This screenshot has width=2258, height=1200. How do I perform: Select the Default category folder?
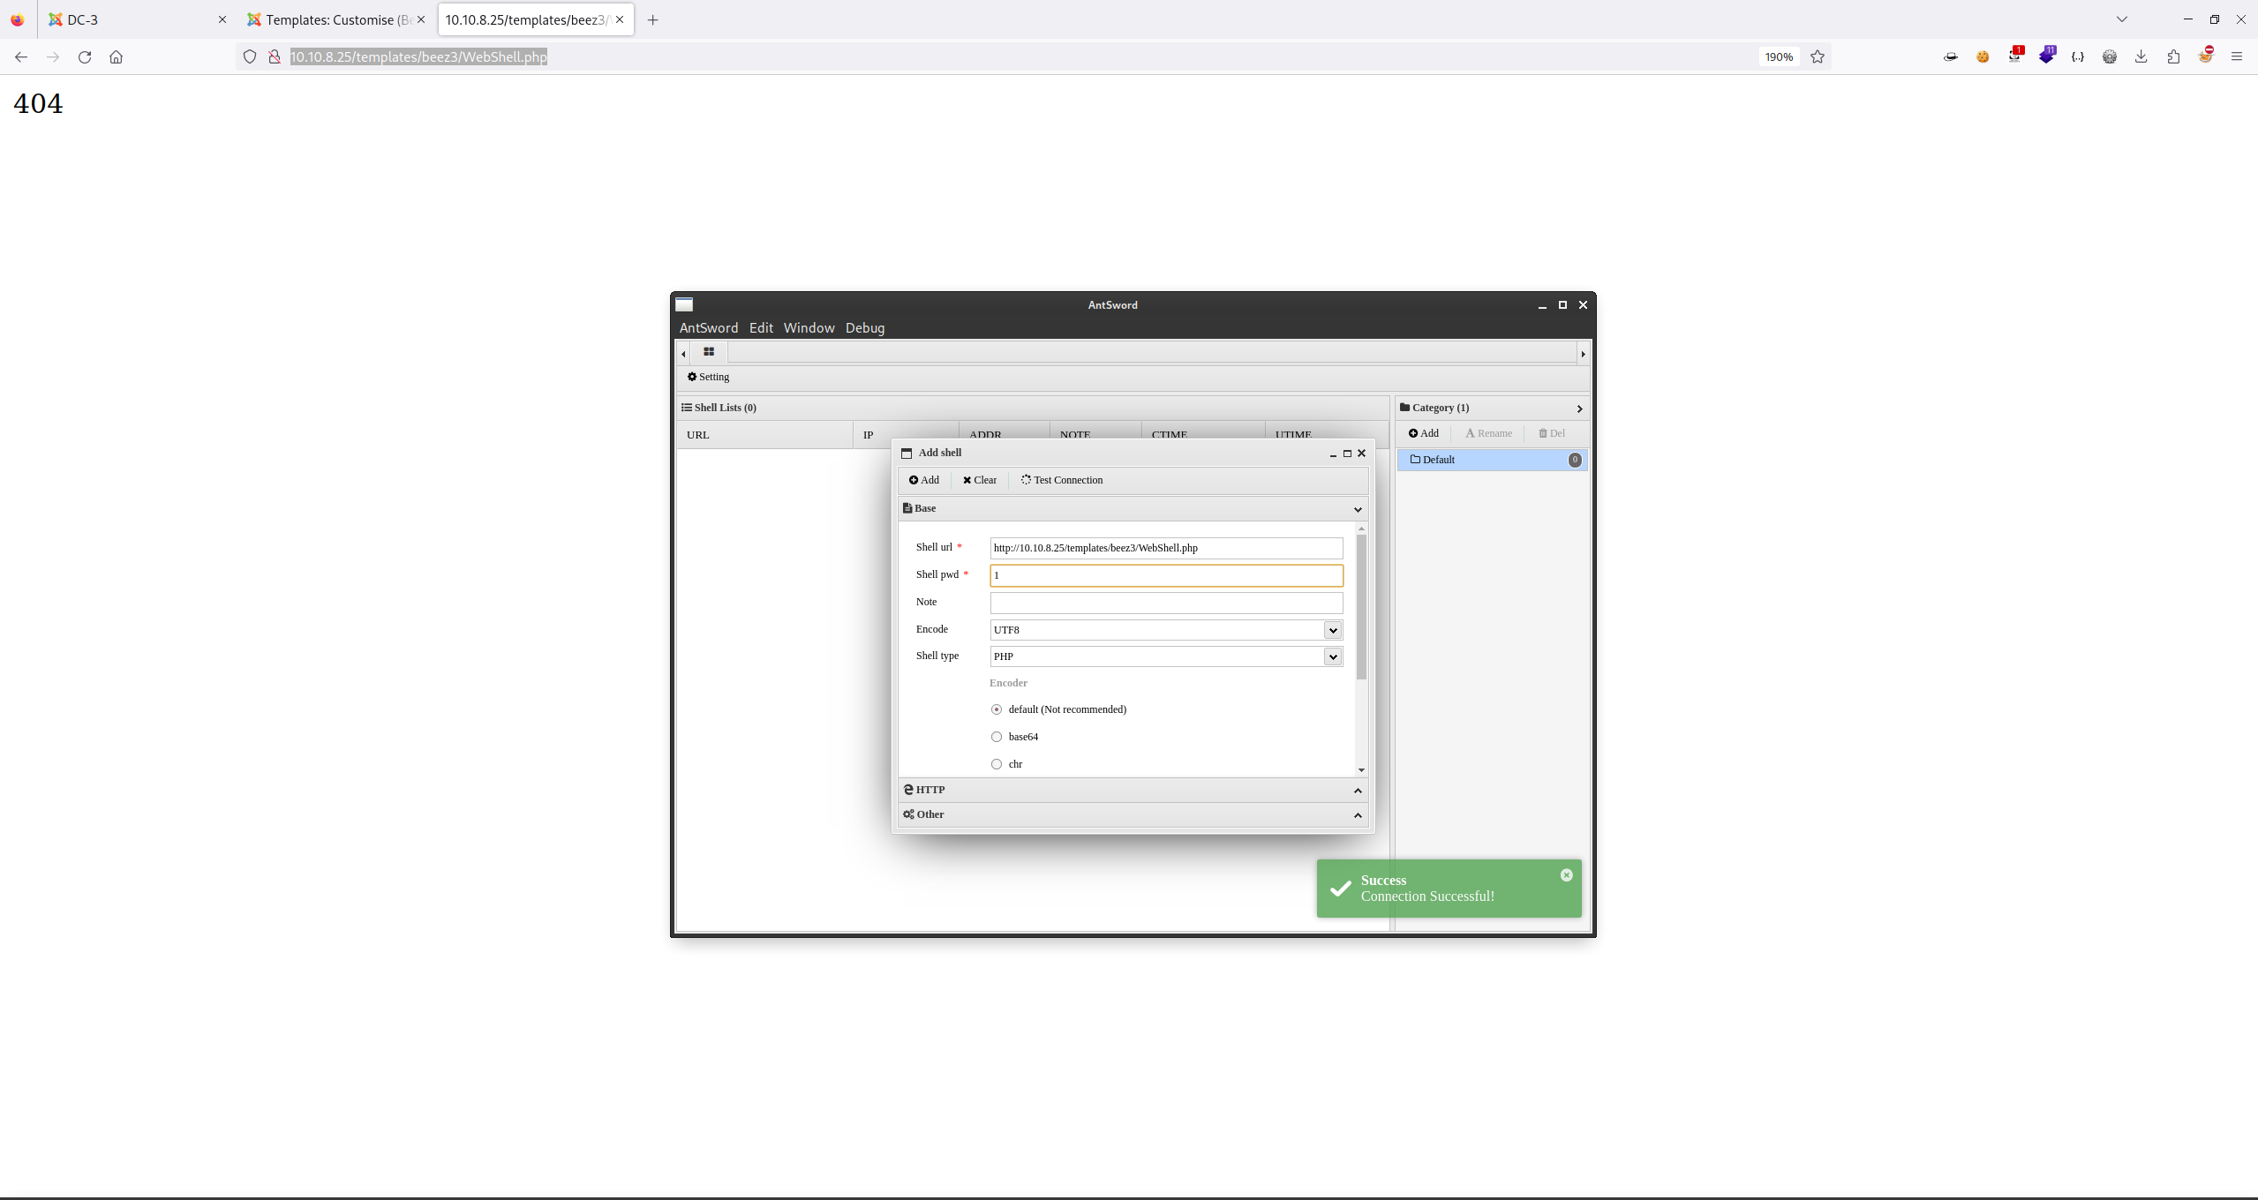click(1492, 460)
